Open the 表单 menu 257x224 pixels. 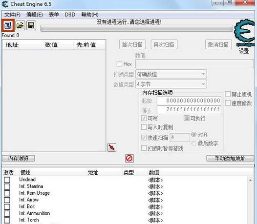54,15
